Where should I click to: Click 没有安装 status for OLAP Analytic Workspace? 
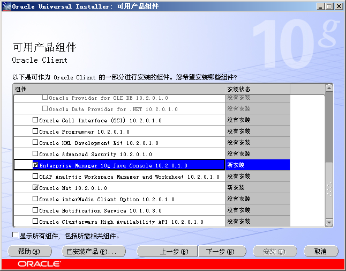point(239,176)
